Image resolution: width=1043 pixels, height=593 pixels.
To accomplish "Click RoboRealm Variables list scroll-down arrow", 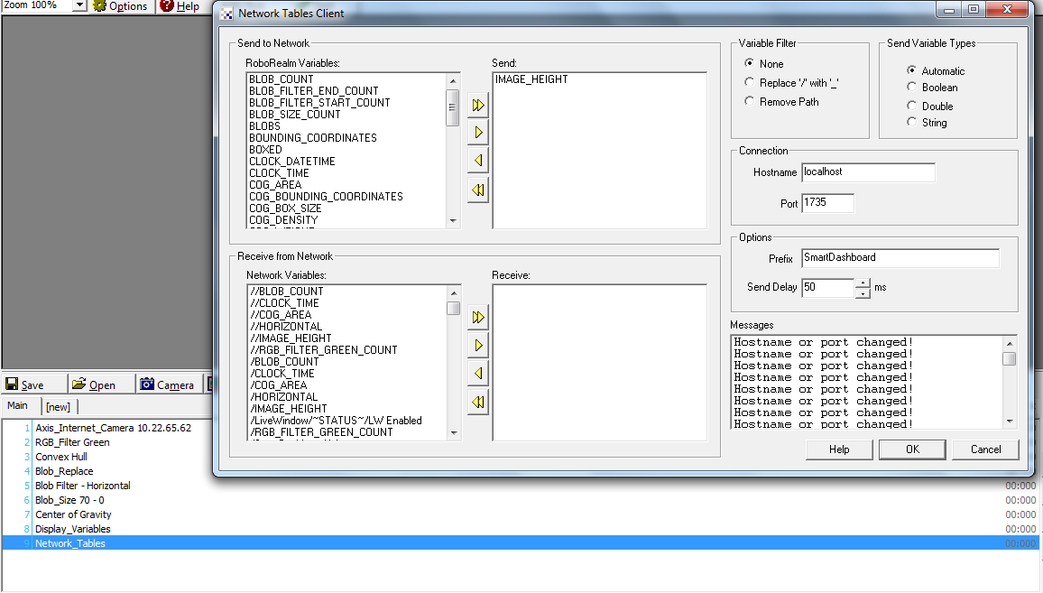I will (x=453, y=221).
